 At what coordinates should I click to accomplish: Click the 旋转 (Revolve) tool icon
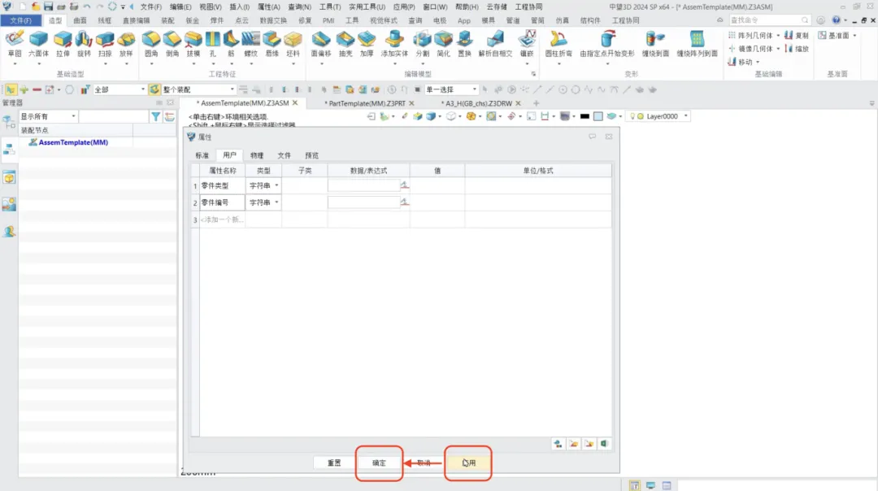[84, 42]
